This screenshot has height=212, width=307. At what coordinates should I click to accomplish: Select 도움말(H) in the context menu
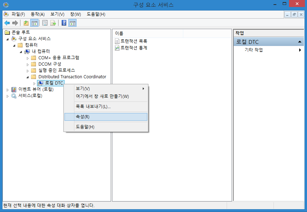tap(106, 127)
